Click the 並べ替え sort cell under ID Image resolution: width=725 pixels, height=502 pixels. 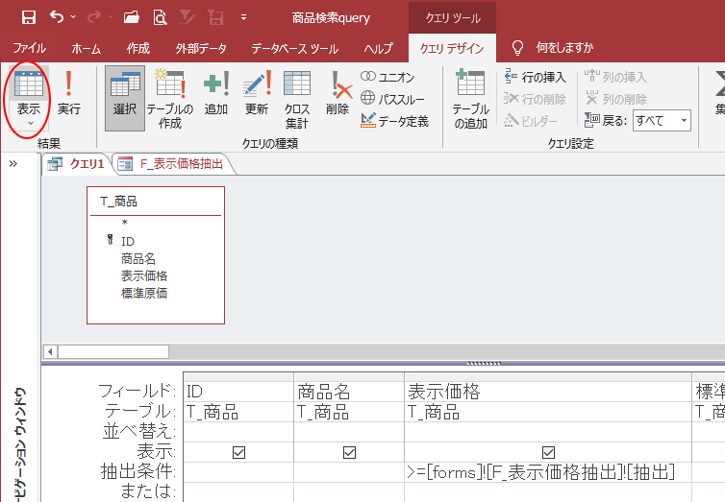[x=238, y=432]
